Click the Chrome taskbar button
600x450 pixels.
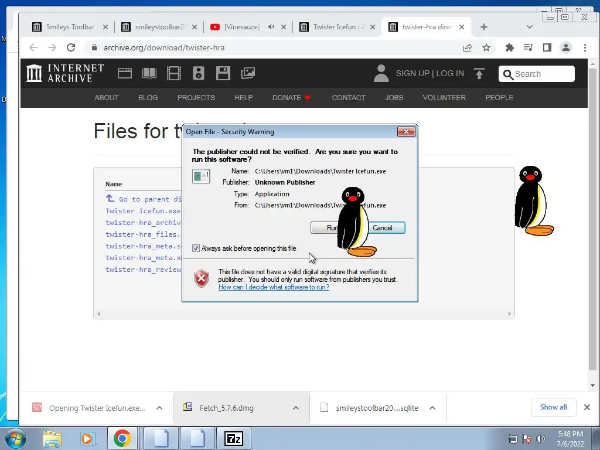122,438
